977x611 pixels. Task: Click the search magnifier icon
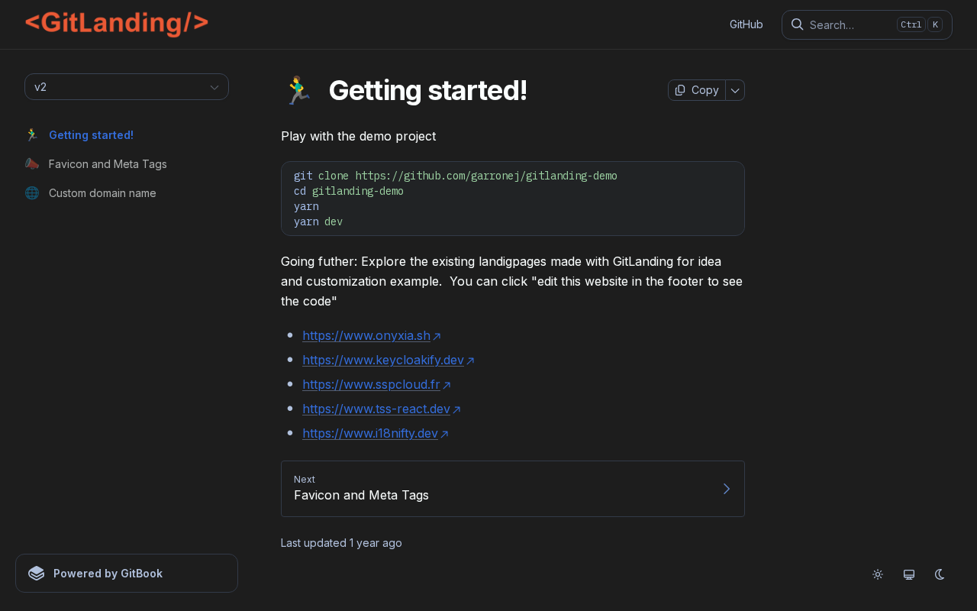click(x=797, y=24)
